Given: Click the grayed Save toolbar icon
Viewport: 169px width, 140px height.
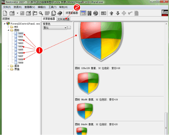Looking at the screenshot, I should pos(22,13).
